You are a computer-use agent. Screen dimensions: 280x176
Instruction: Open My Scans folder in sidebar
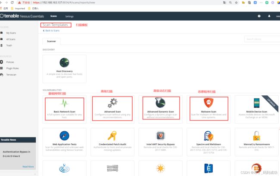11,33
